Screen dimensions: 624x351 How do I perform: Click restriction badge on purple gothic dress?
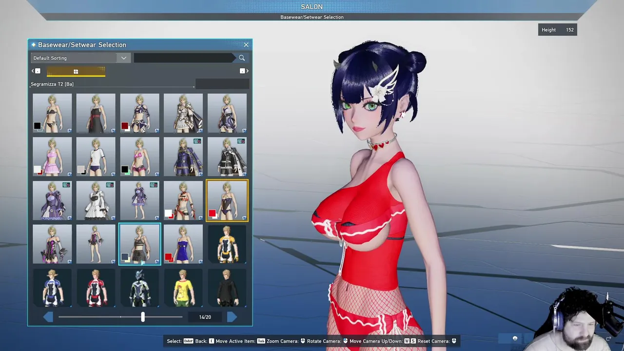pyautogui.click(x=66, y=185)
